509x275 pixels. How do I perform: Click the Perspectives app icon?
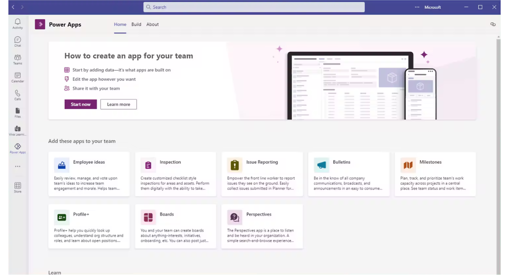coord(235,217)
